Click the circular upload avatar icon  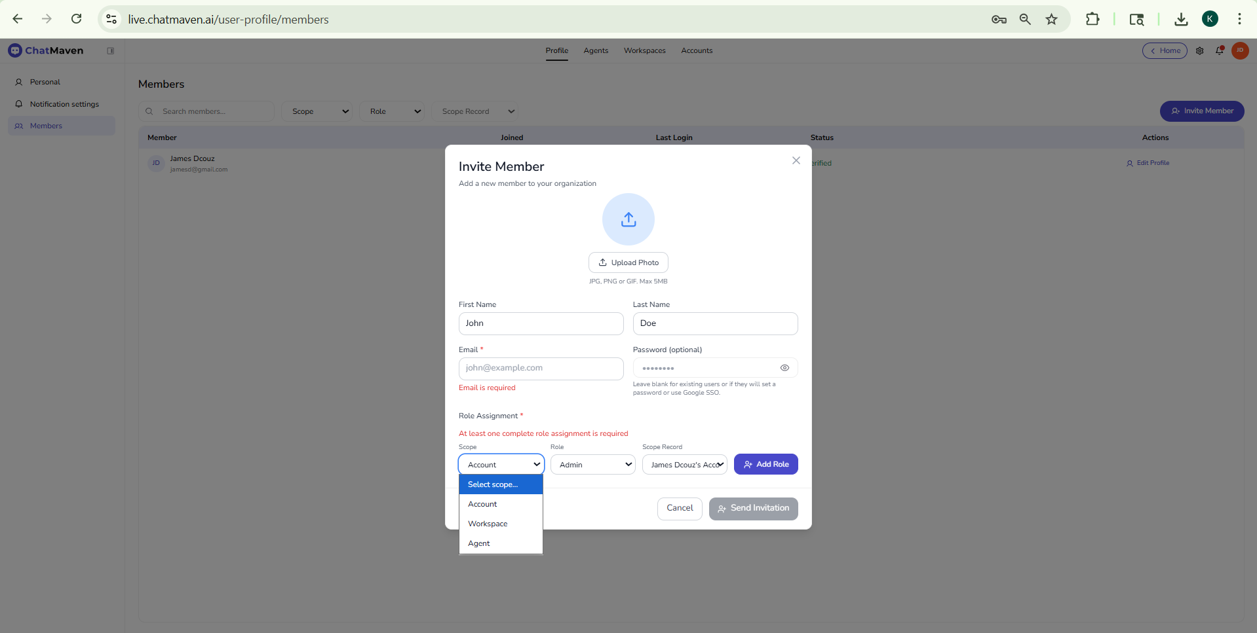[x=628, y=219]
